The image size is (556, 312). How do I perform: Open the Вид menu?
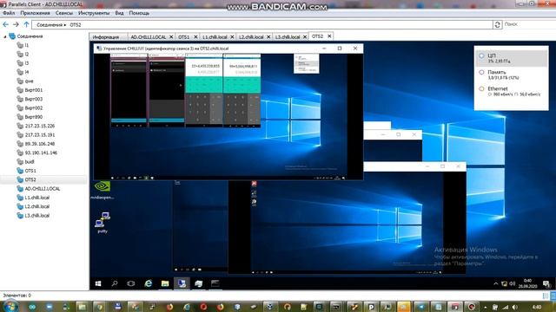[x=119, y=13]
